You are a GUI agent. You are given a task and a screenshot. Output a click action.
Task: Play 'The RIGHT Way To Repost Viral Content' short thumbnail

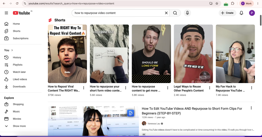coord(67,54)
